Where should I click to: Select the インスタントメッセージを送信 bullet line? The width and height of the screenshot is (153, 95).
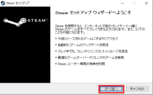coord(91,51)
